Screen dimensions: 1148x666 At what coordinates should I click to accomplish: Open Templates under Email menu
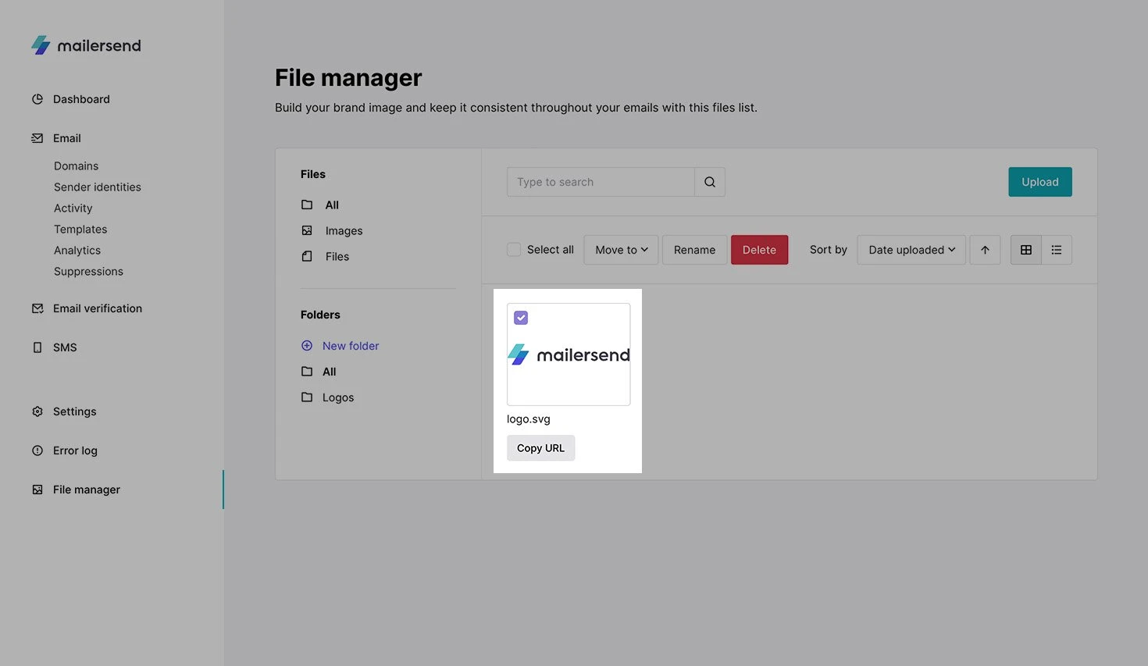(80, 230)
